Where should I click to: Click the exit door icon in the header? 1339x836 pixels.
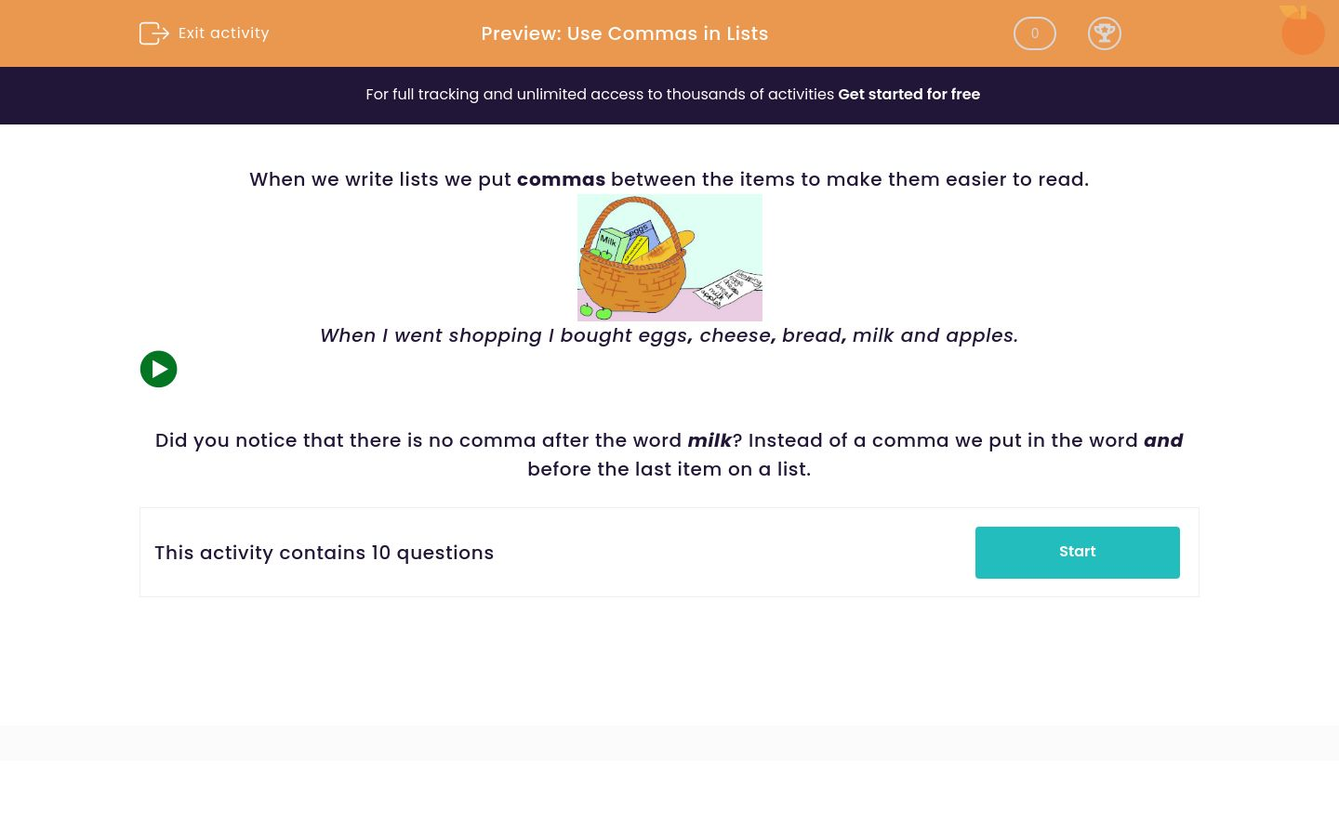154,33
